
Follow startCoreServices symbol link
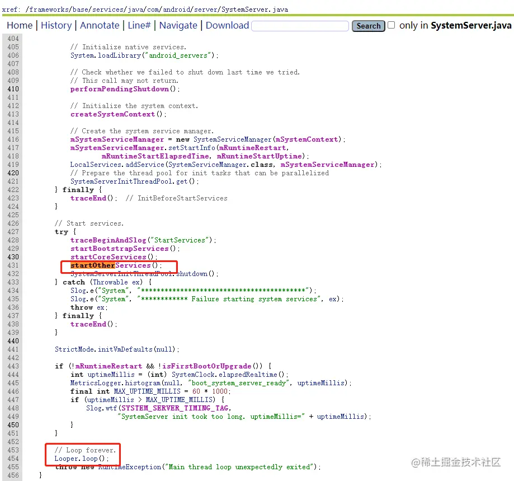108,257
